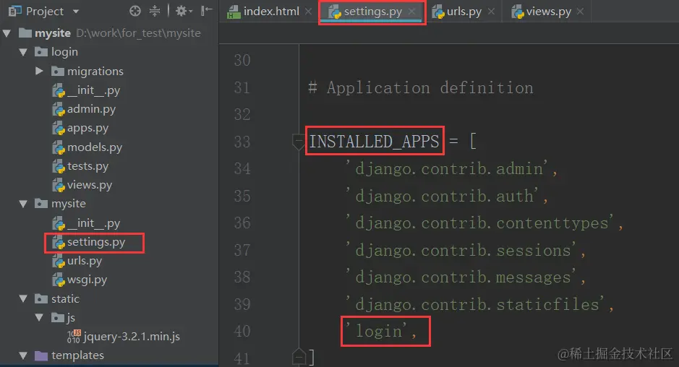Viewport: 679px width, 367px height.
Task: Select the static folder
Action: tap(65, 299)
